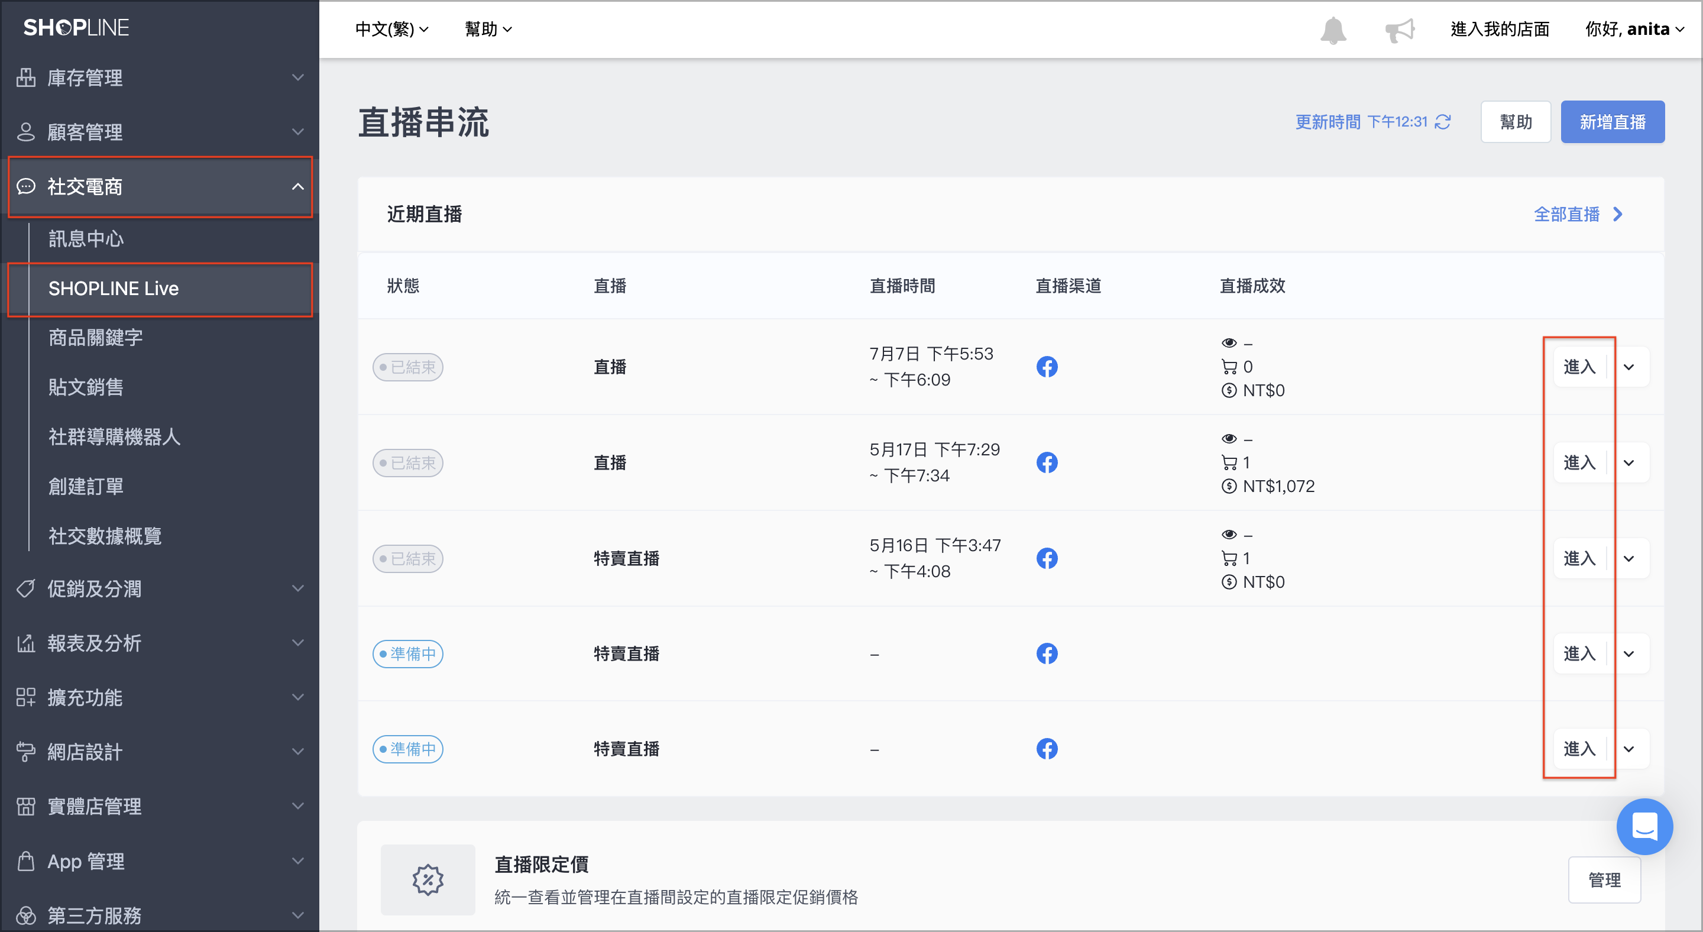Screen dimensions: 1703x932
Task: Click 管理 for 直播限定價
Action: [1604, 880]
